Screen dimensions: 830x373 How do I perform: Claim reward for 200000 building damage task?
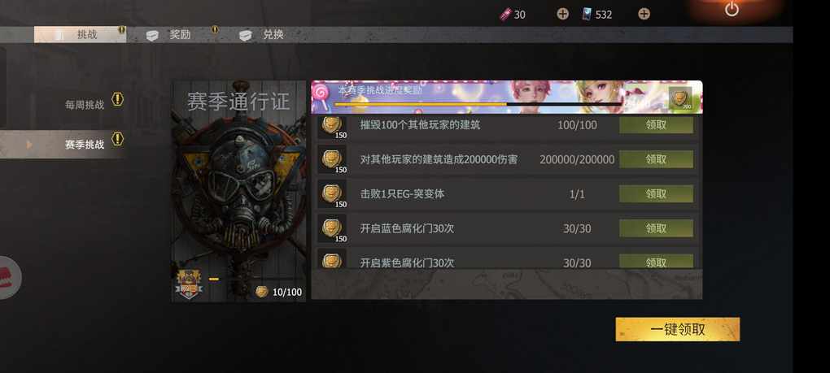pyautogui.click(x=656, y=159)
